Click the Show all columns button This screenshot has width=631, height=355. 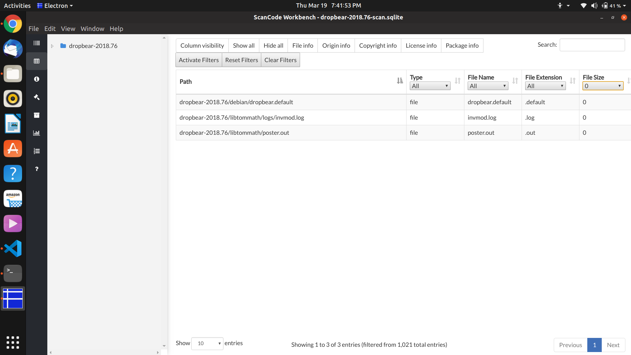pyautogui.click(x=244, y=45)
